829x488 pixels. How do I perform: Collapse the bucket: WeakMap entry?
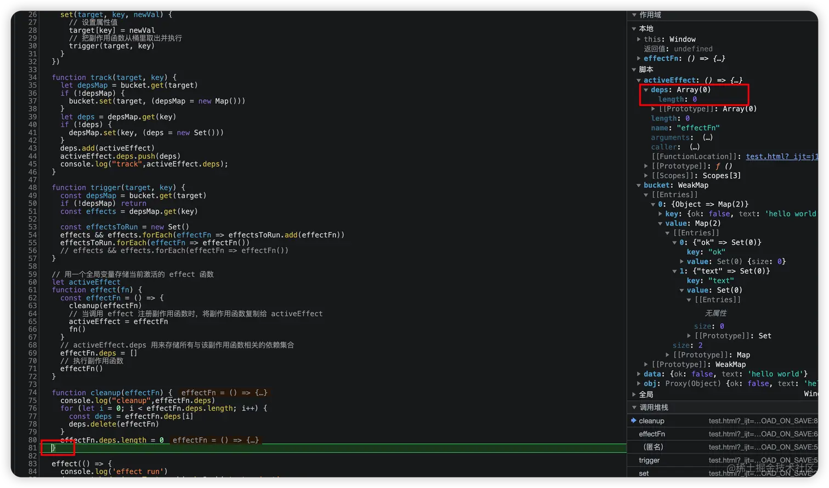click(639, 186)
